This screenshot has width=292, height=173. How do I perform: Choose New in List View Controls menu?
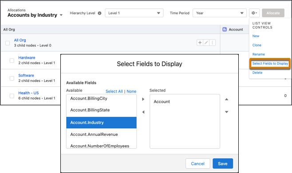256,36
